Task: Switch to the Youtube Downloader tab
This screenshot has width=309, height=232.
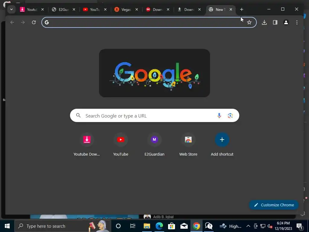Action: 29,9
